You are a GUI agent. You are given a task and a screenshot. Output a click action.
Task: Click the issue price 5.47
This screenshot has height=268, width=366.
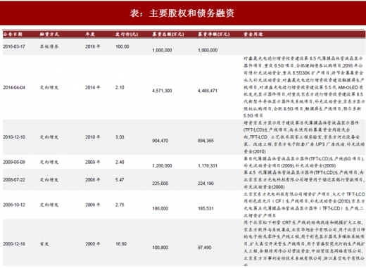tap(120, 180)
